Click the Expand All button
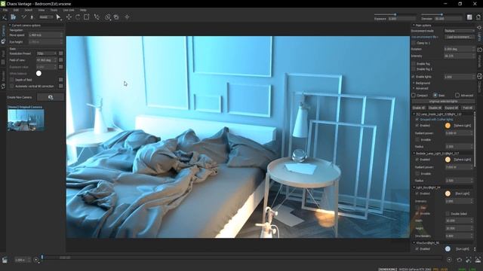 (451, 108)
